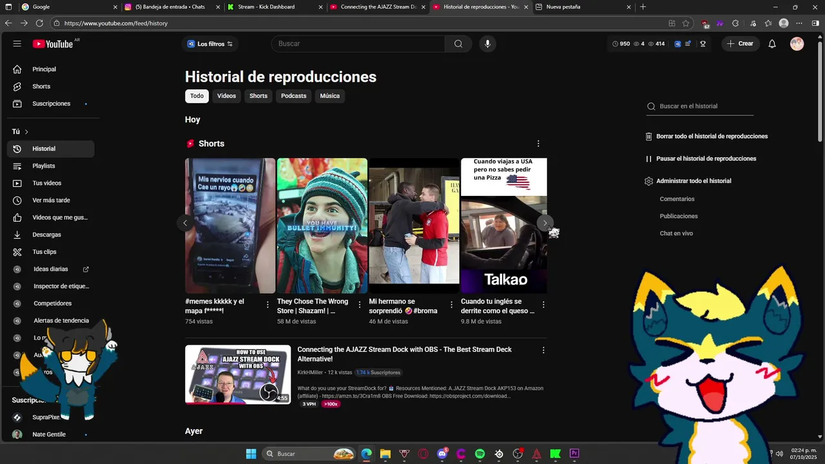Open KirkHMiller channel link
Viewport: 825px width, 464px height.
(310, 372)
